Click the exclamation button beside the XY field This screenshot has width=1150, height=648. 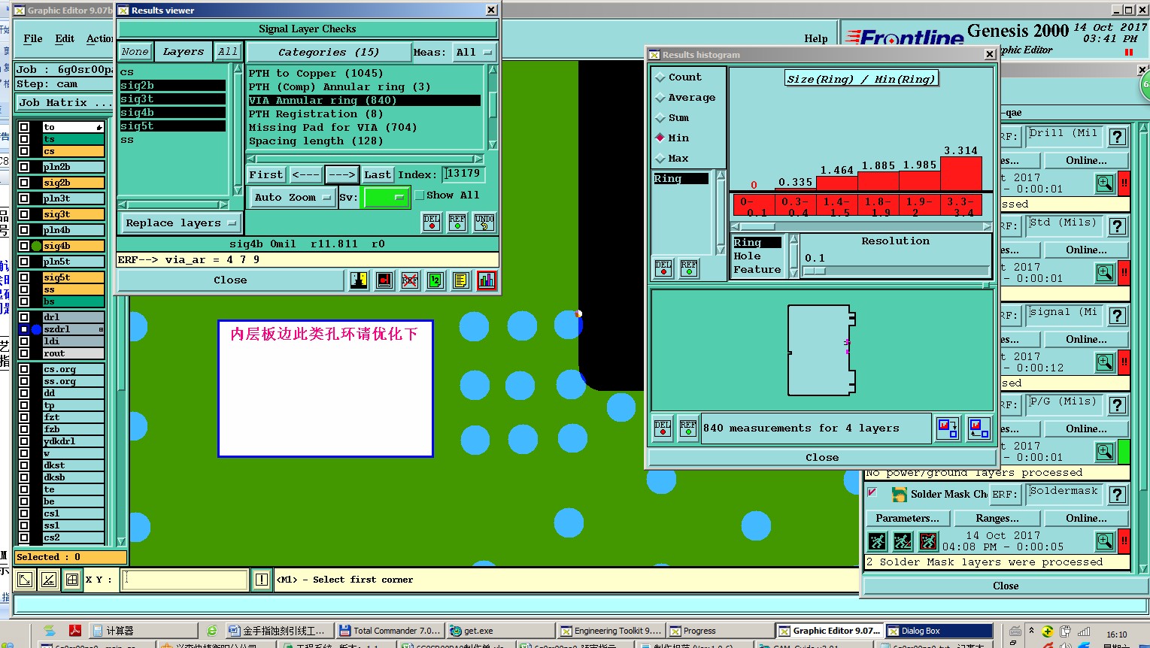[261, 580]
